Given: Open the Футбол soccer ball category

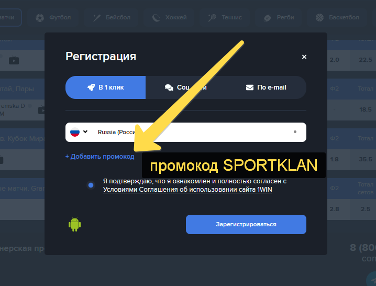Looking at the screenshot, I should [x=40, y=18].
